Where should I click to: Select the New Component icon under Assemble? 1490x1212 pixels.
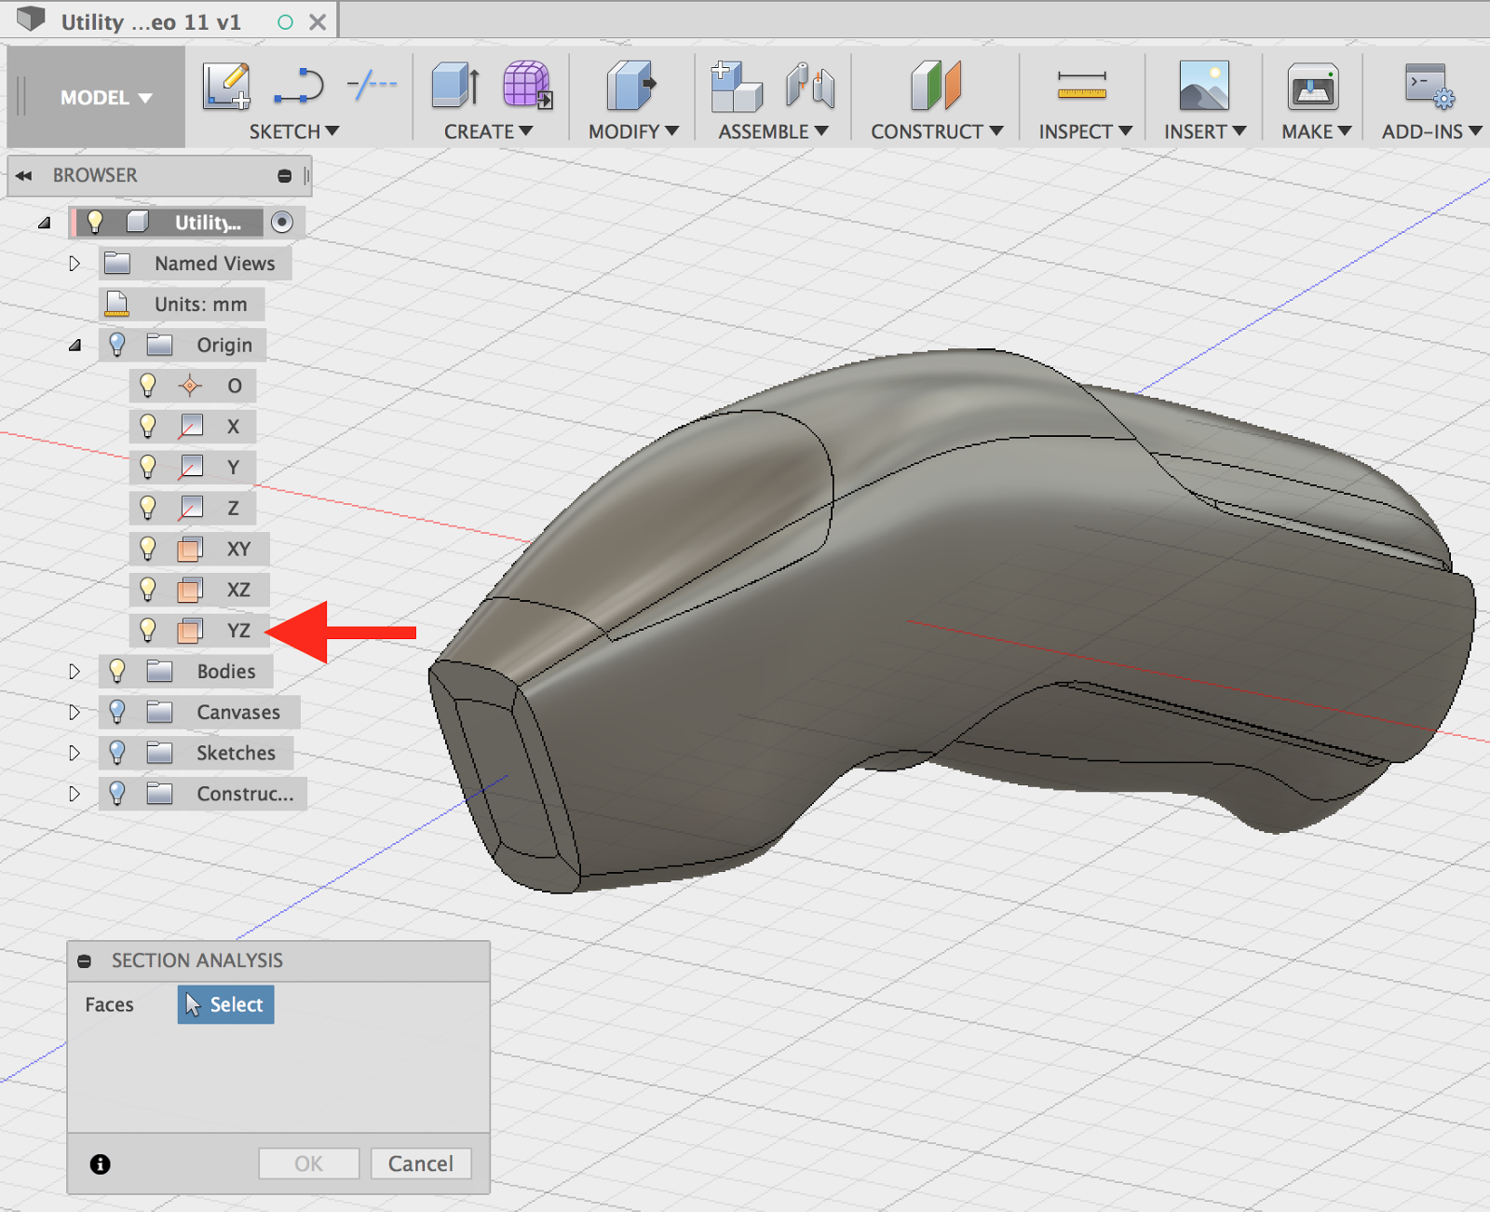736,85
